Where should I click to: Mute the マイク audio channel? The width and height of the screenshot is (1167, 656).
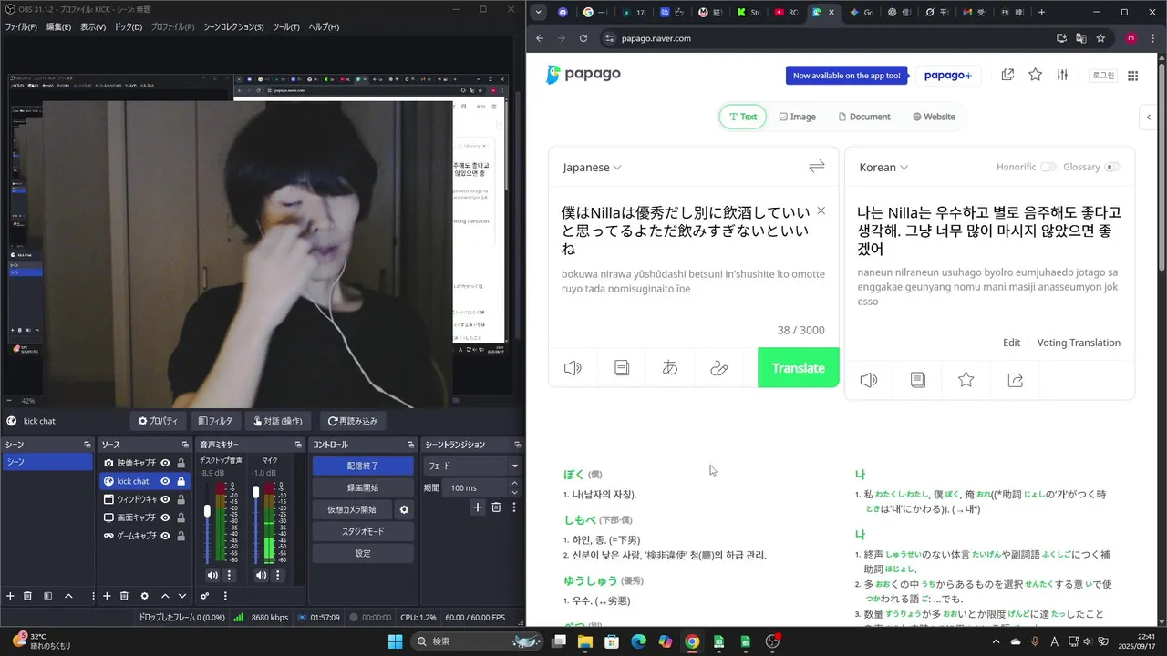click(262, 575)
